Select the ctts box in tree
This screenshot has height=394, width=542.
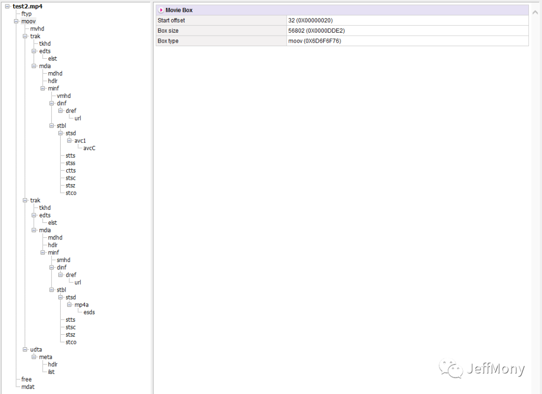click(71, 171)
